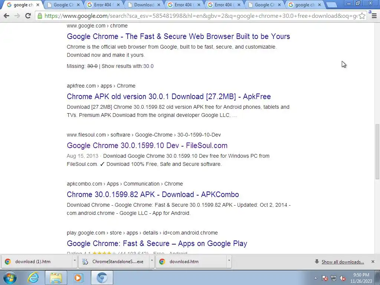Switch to the last google ch tab
380x285 pixels.
pyautogui.click(x=304, y=5)
